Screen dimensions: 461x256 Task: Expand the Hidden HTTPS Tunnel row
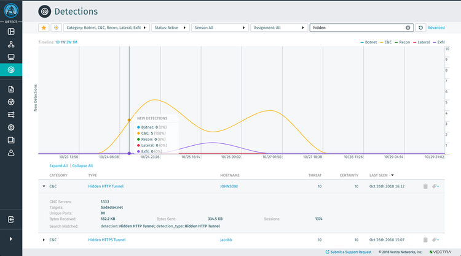click(x=44, y=239)
